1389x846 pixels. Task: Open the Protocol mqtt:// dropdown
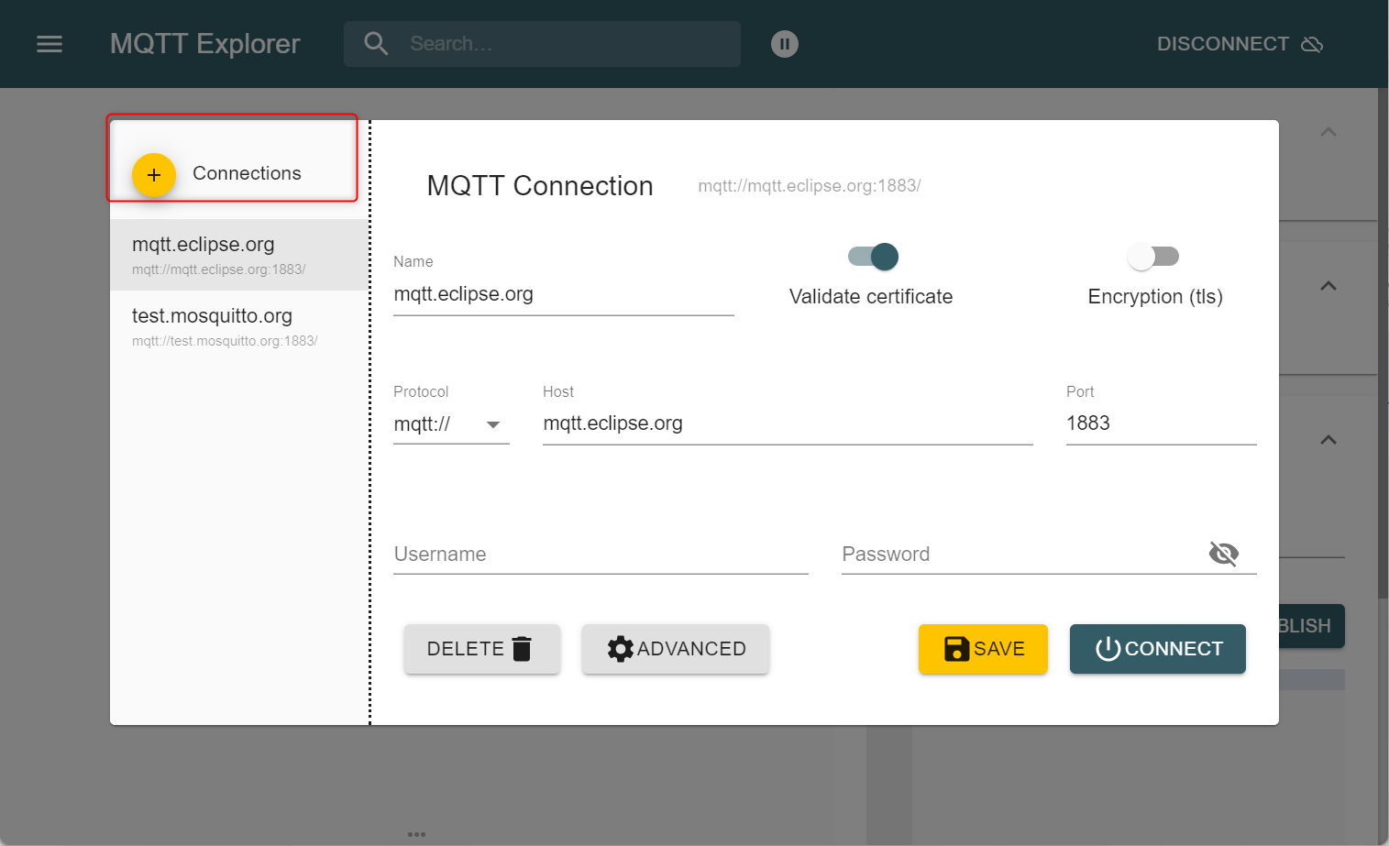451,424
